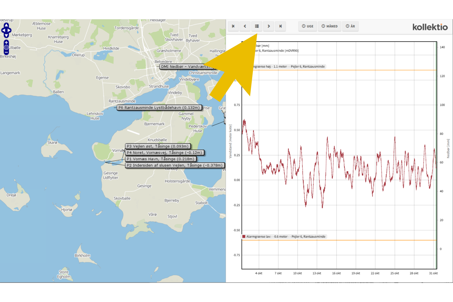The image size is (453, 302).
Task: Switch chart to ÅR range
Action: pos(350,26)
